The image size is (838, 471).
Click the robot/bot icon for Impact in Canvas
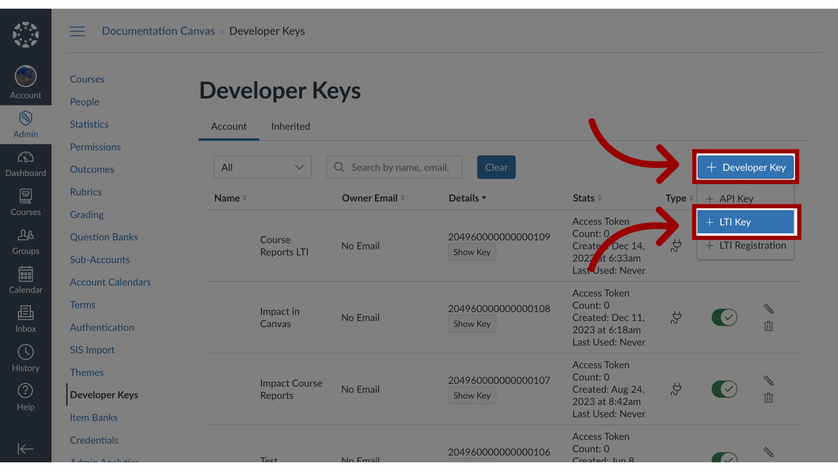676,317
